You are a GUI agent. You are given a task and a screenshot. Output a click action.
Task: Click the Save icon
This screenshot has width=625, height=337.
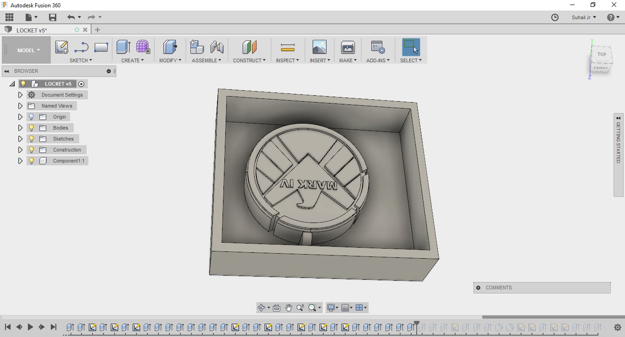click(53, 17)
